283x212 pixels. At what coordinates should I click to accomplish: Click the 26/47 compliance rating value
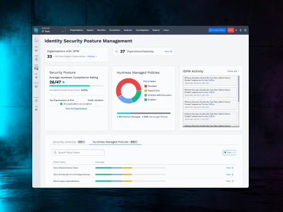(55, 82)
